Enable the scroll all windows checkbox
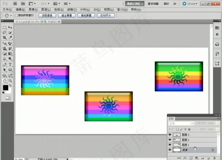This screenshot has height=160, width=222. [16, 16]
